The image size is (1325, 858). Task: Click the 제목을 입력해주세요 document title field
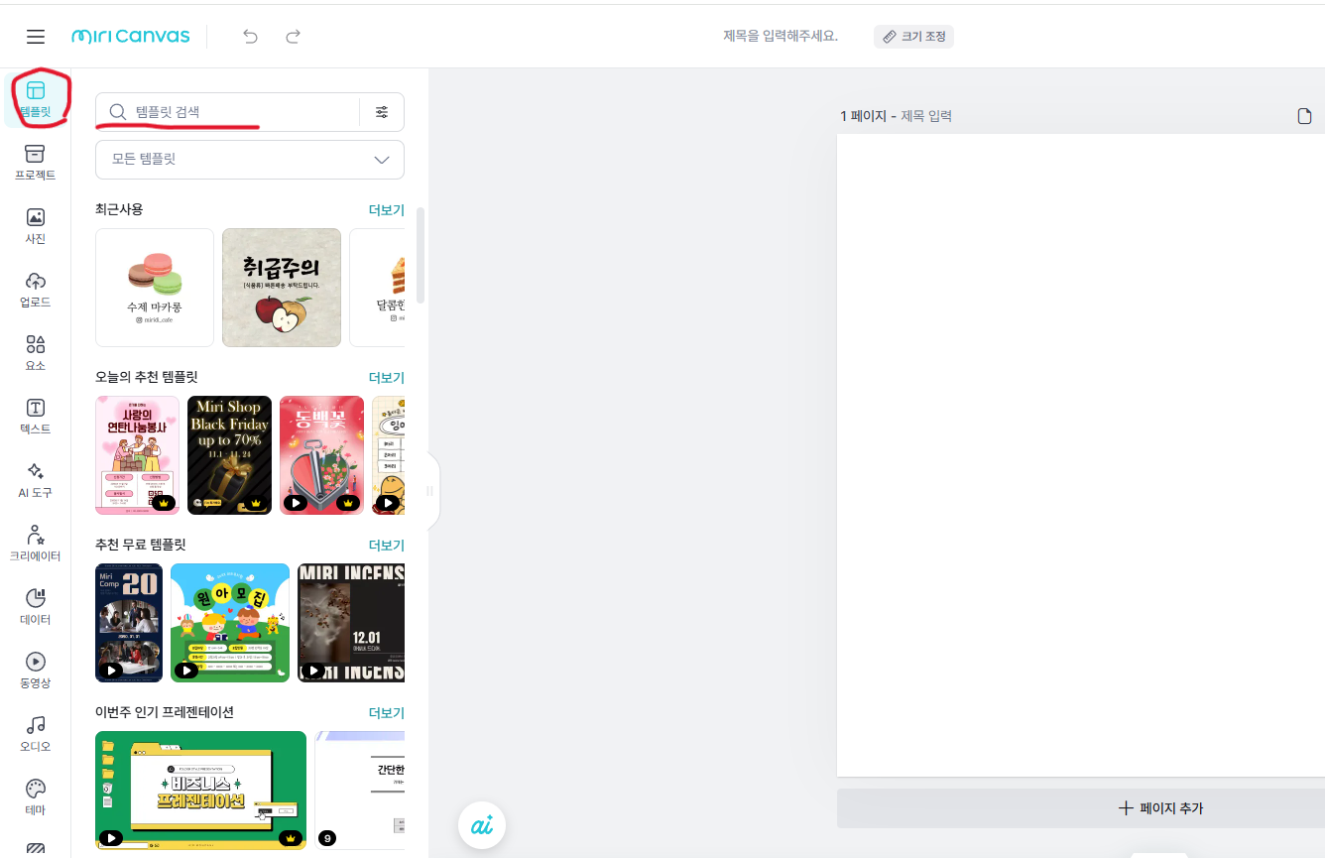781,37
